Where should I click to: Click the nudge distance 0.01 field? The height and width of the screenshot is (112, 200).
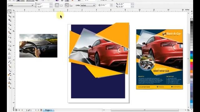pos(105,5)
